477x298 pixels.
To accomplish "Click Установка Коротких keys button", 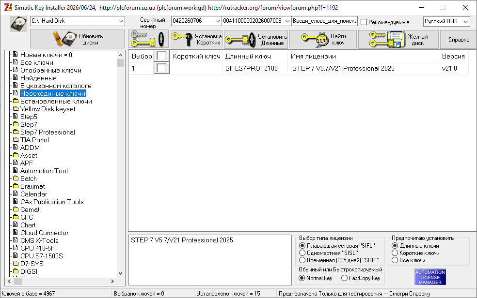I will tap(196, 40).
